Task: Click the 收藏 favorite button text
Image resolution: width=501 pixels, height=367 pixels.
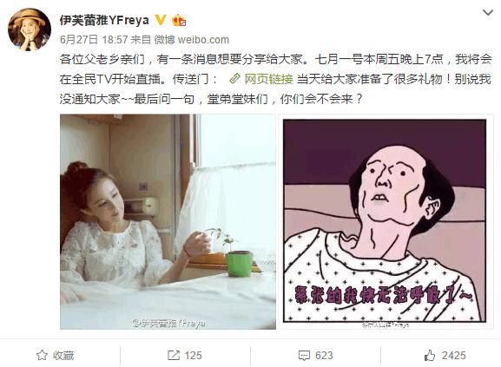Action: (x=63, y=355)
